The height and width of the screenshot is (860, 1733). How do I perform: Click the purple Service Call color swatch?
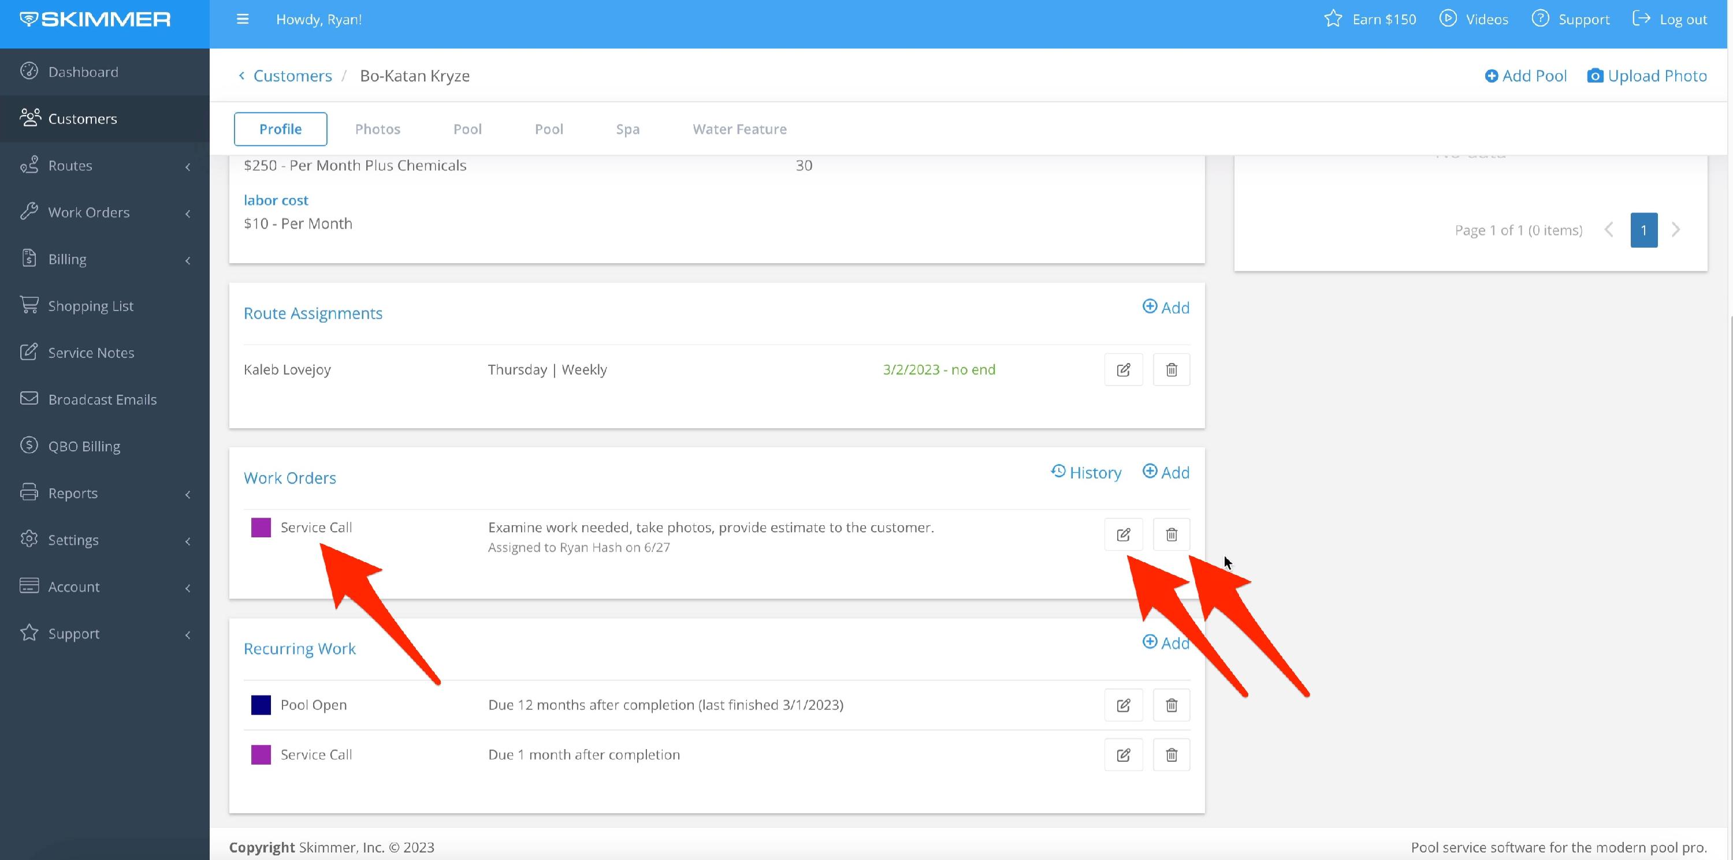click(x=261, y=527)
